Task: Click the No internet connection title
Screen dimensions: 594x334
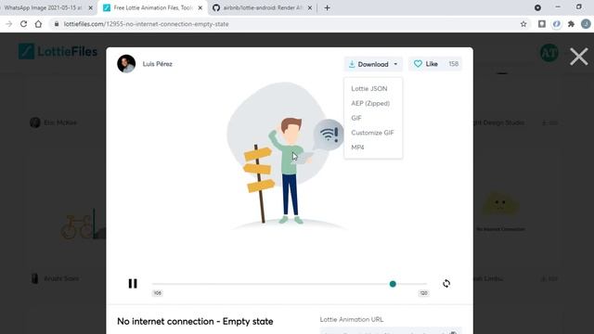Action: click(195, 322)
